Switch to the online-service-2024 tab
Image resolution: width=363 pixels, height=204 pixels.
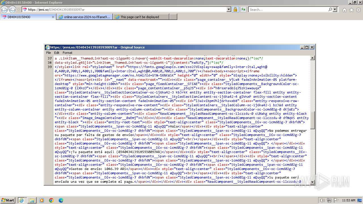tap(85, 17)
